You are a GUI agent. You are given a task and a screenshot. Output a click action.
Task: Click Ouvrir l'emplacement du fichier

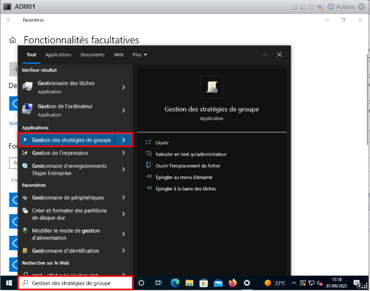click(188, 166)
